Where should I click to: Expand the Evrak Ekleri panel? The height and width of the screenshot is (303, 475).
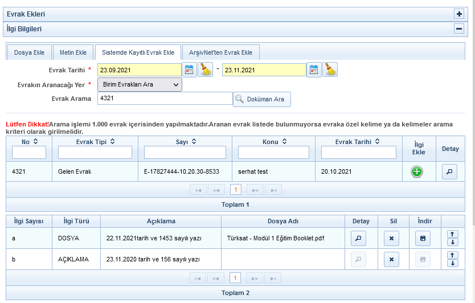pos(459,14)
